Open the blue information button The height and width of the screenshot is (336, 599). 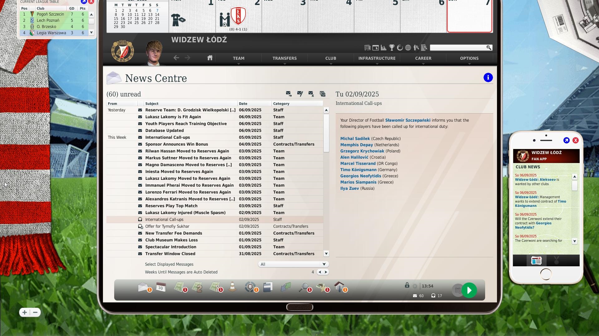coord(488,77)
